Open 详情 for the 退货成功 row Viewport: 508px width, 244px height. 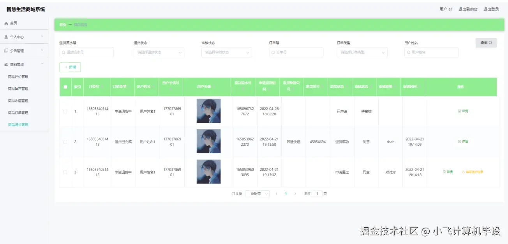coord(463,141)
